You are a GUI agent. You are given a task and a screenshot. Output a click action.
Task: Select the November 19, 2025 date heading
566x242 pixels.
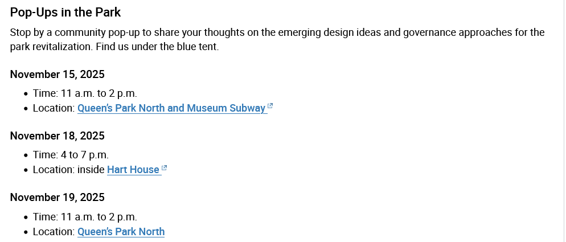(58, 198)
